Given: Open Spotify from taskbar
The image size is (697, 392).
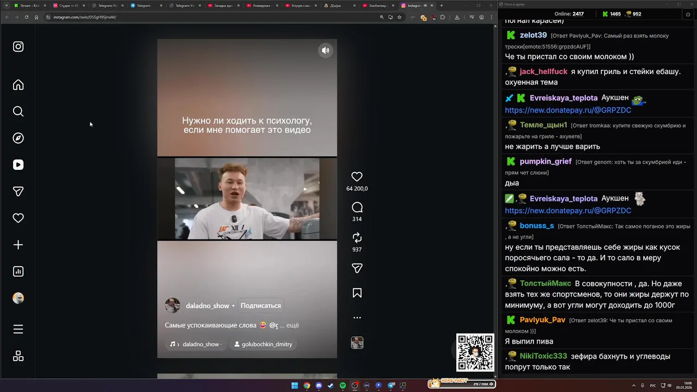Looking at the screenshot, I should [343, 385].
